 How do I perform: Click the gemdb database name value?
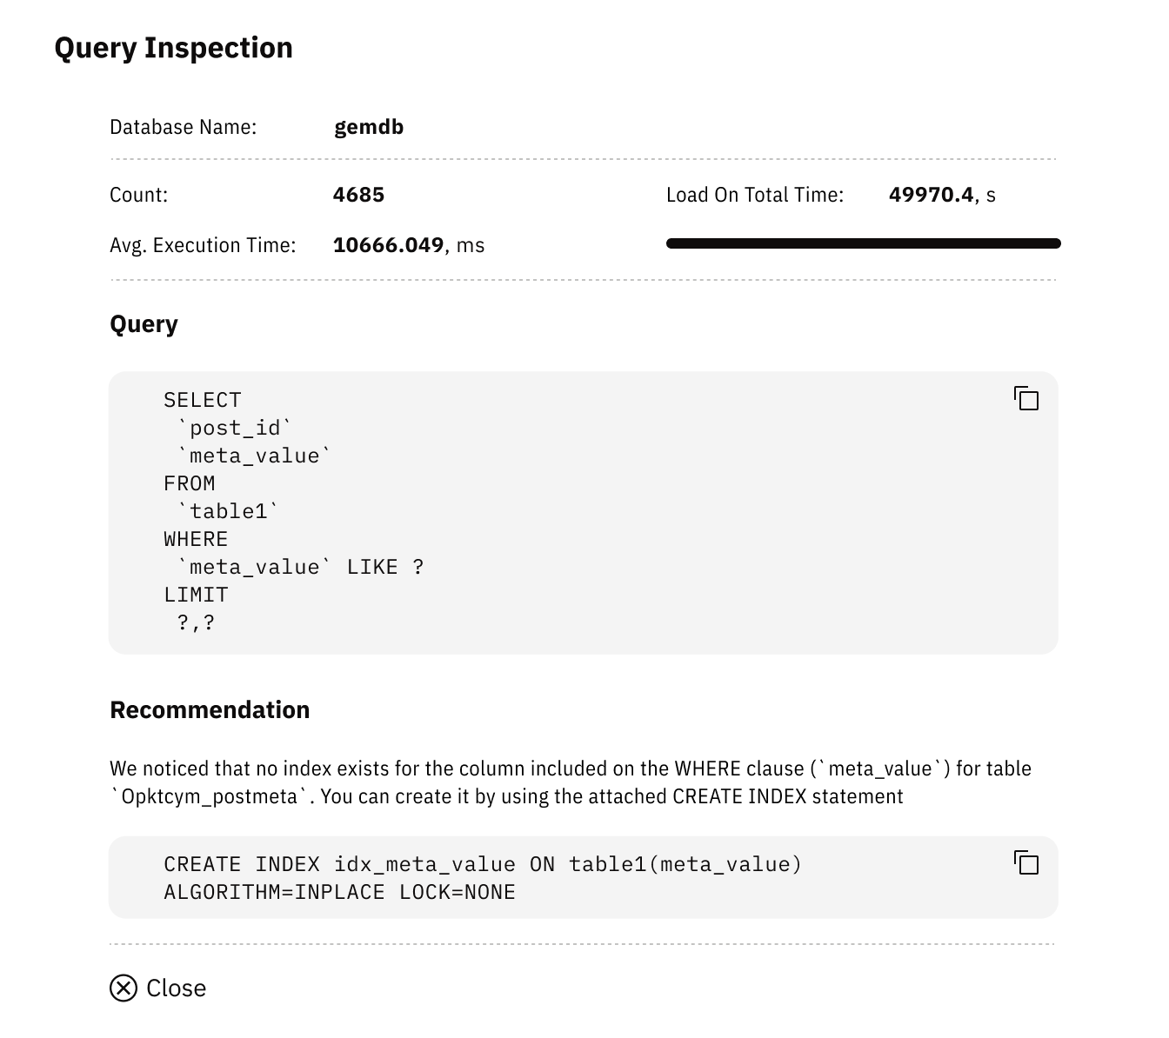[x=369, y=127]
